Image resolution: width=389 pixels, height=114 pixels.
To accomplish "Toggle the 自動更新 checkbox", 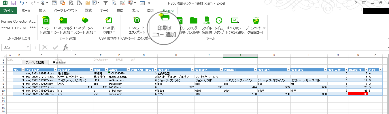I will pos(54,62).
